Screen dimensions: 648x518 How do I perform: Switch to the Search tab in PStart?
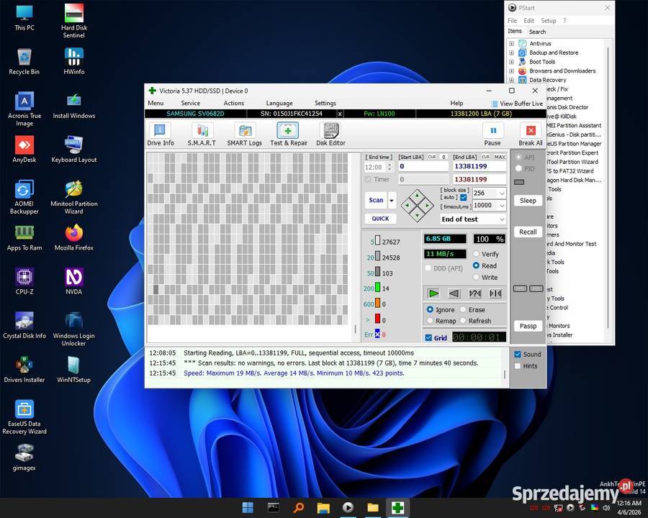click(x=537, y=32)
